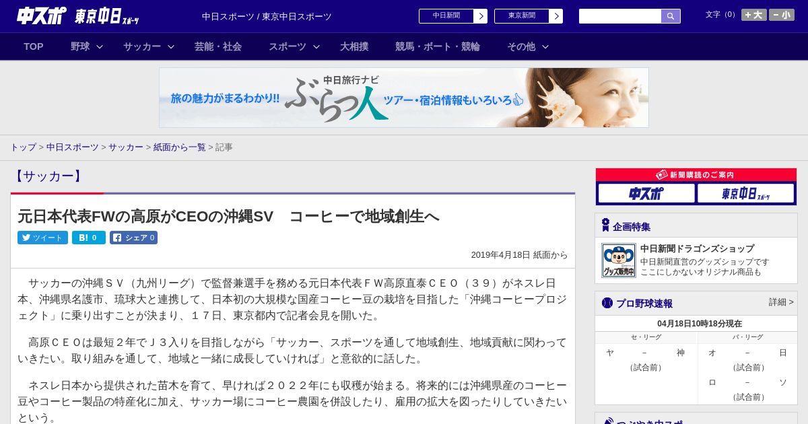The image size is (808, 424).
Task: Expand the 野球 dropdown chevron
Action: [x=100, y=46]
